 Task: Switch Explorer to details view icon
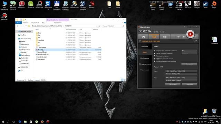tap(122, 80)
